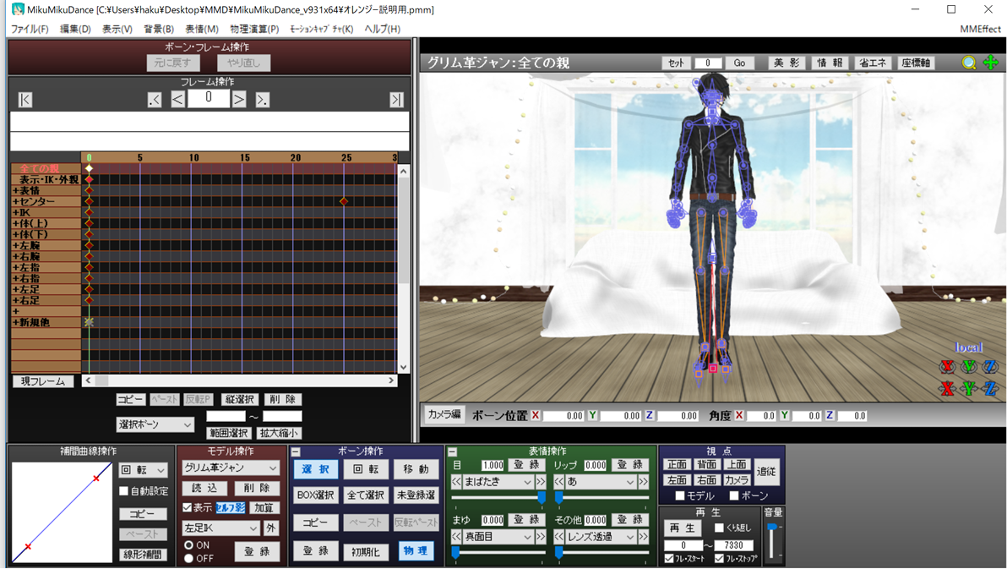Open the 編集(D) menu
The width and height of the screenshot is (1007, 569).
[x=75, y=29]
